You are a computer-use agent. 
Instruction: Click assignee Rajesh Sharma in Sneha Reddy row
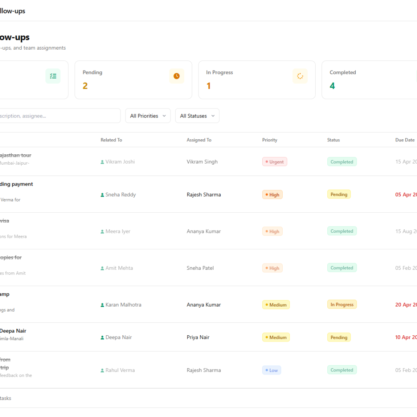(x=204, y=195)
